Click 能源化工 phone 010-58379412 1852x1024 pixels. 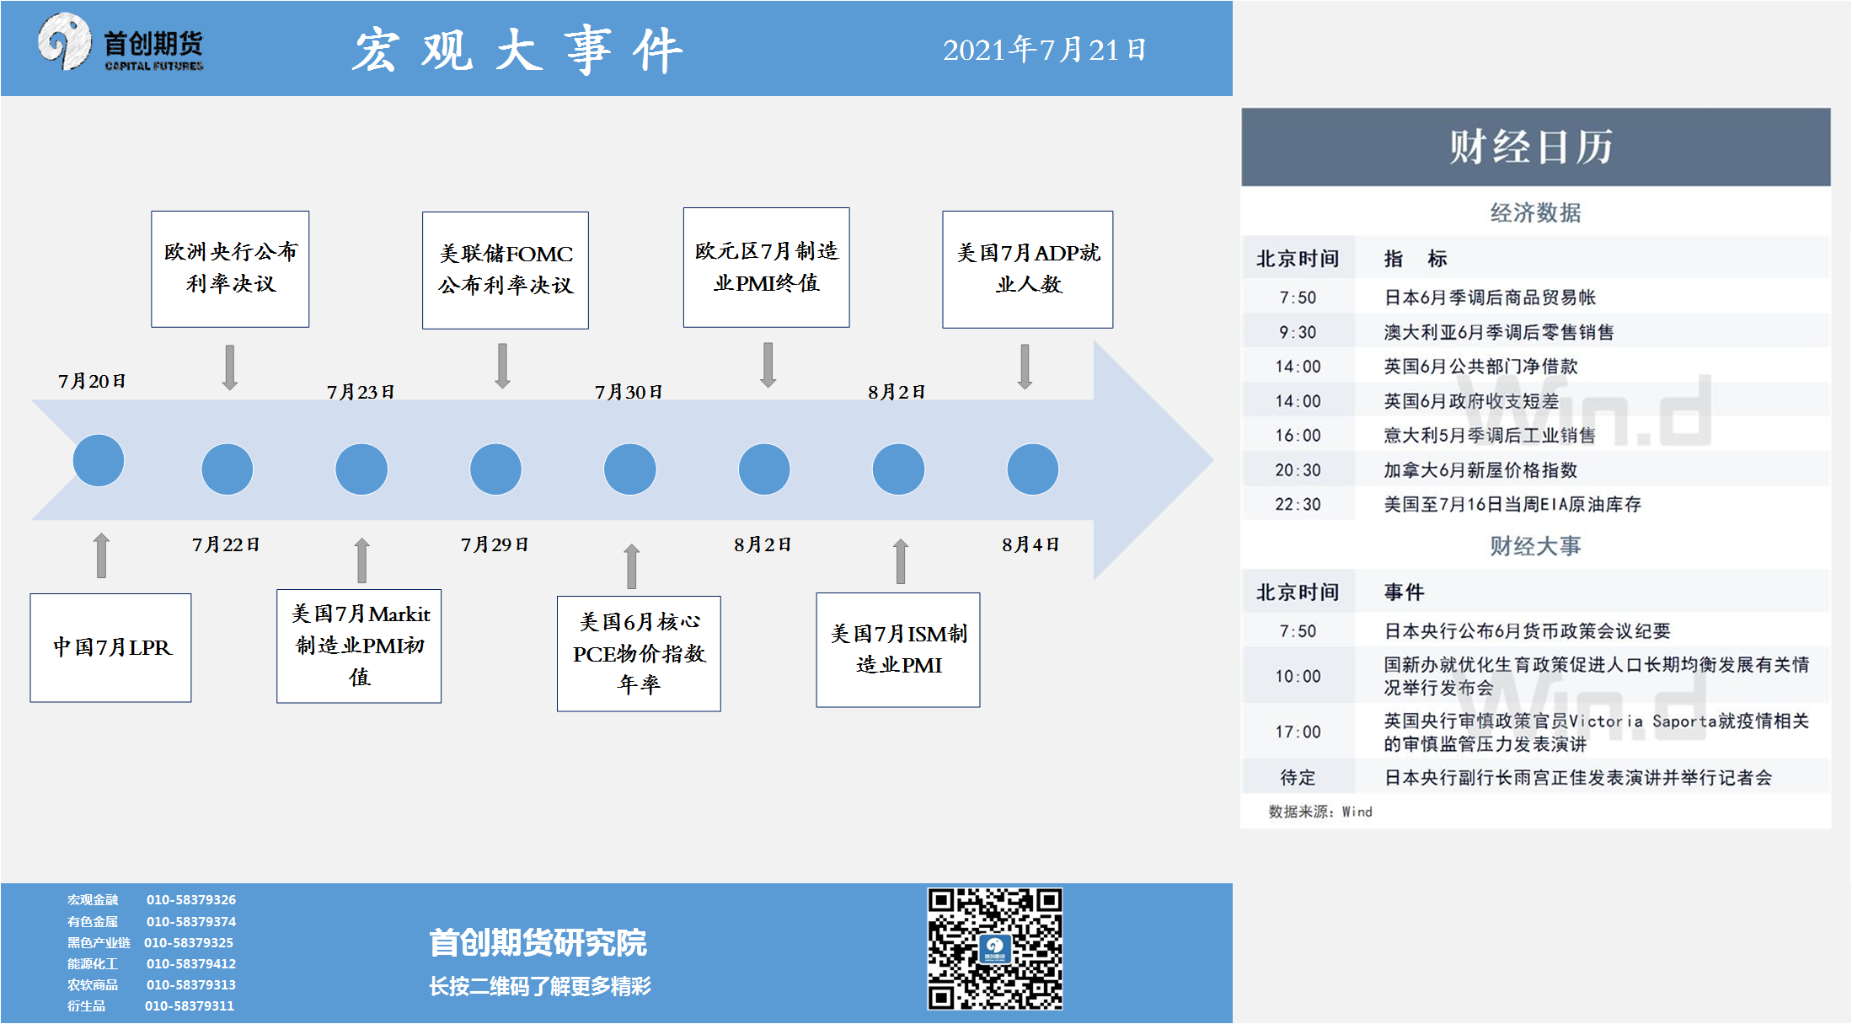coord(191,964)
